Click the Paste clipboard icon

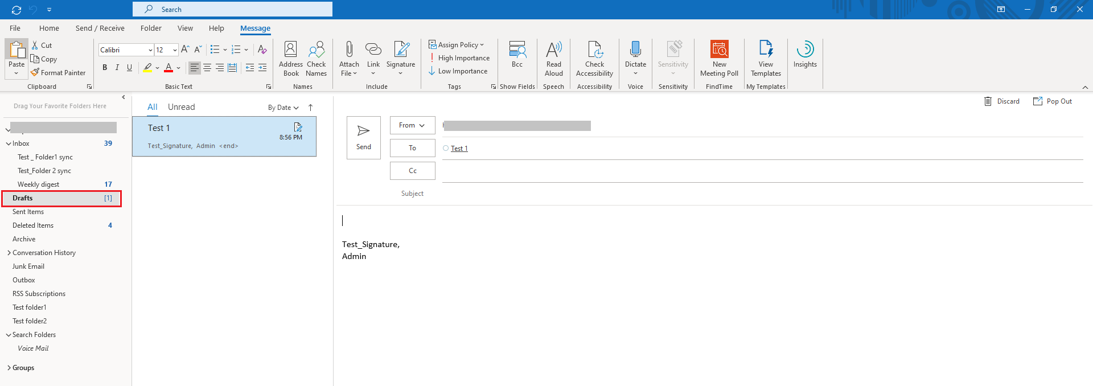[17, 50]
